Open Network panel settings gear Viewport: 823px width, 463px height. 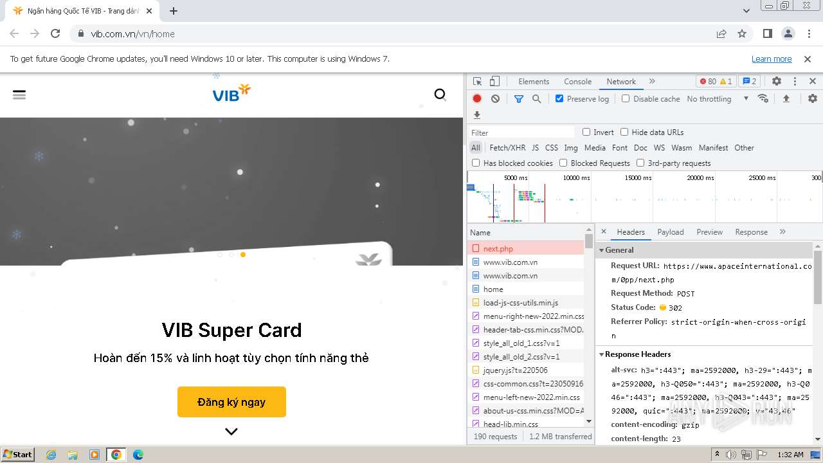click(813, 98)
